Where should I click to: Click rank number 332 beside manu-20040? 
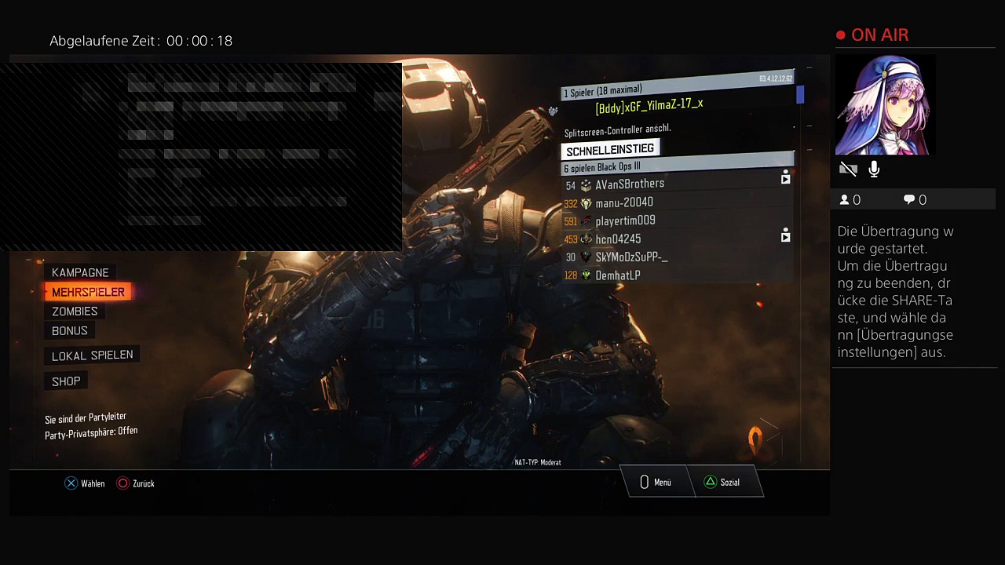(x=571, y=204)
